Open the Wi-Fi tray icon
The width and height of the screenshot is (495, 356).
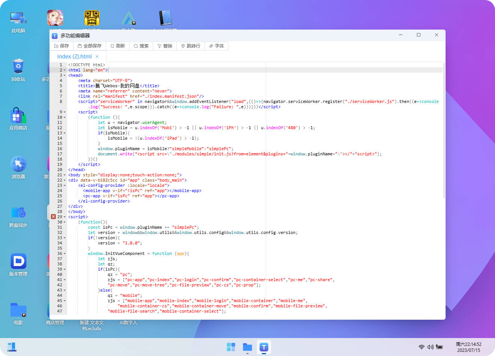click(422, 347)
